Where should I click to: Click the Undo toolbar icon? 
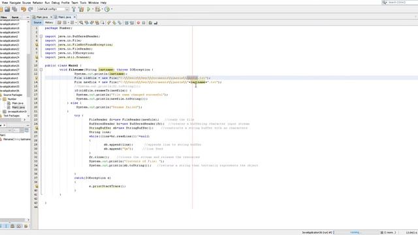click(x=24, y=9)
